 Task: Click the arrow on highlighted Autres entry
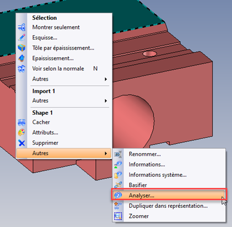tap(106, 153)
